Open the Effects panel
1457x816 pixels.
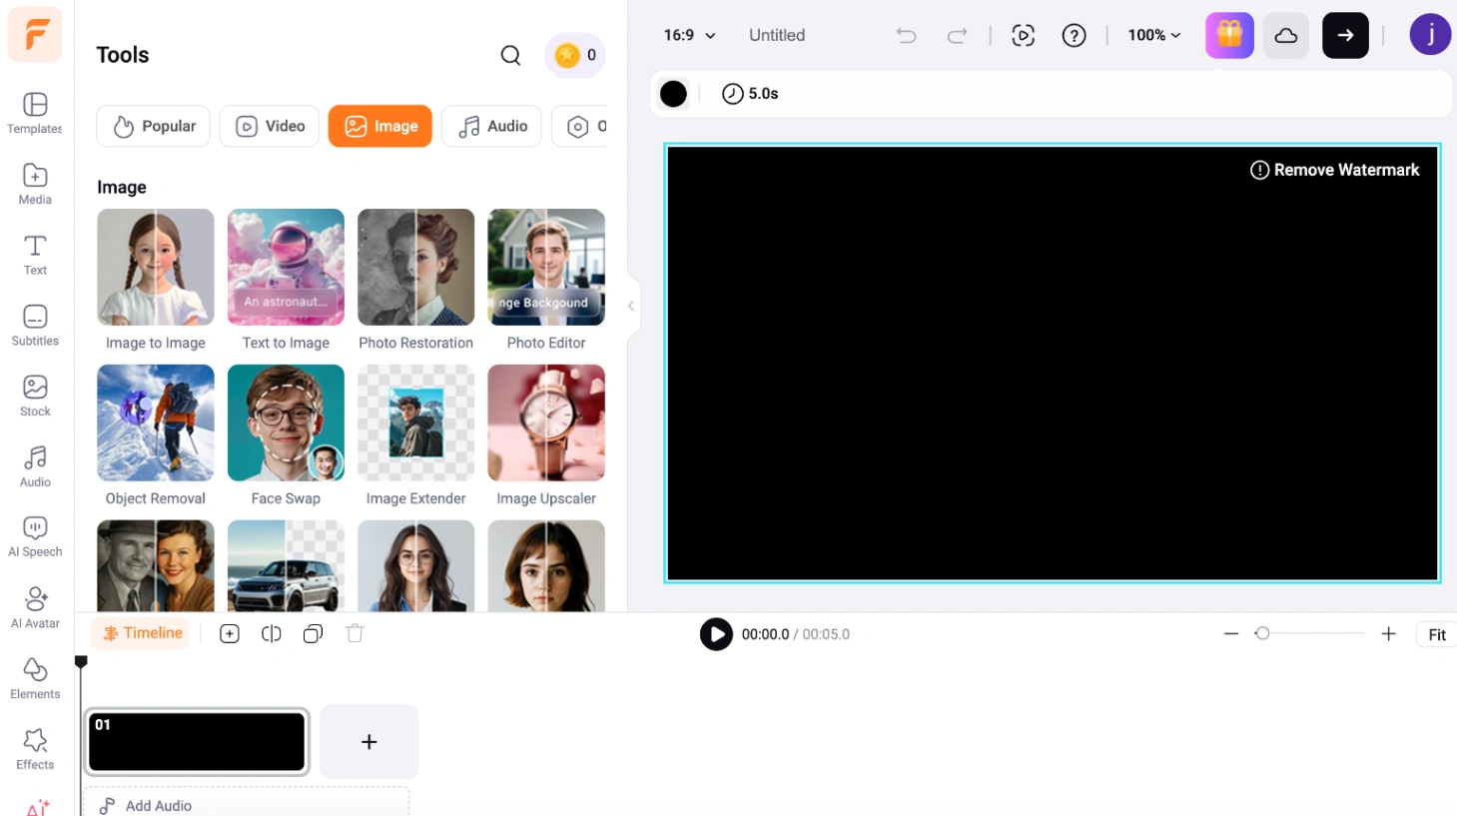click(x=35, y=749)
